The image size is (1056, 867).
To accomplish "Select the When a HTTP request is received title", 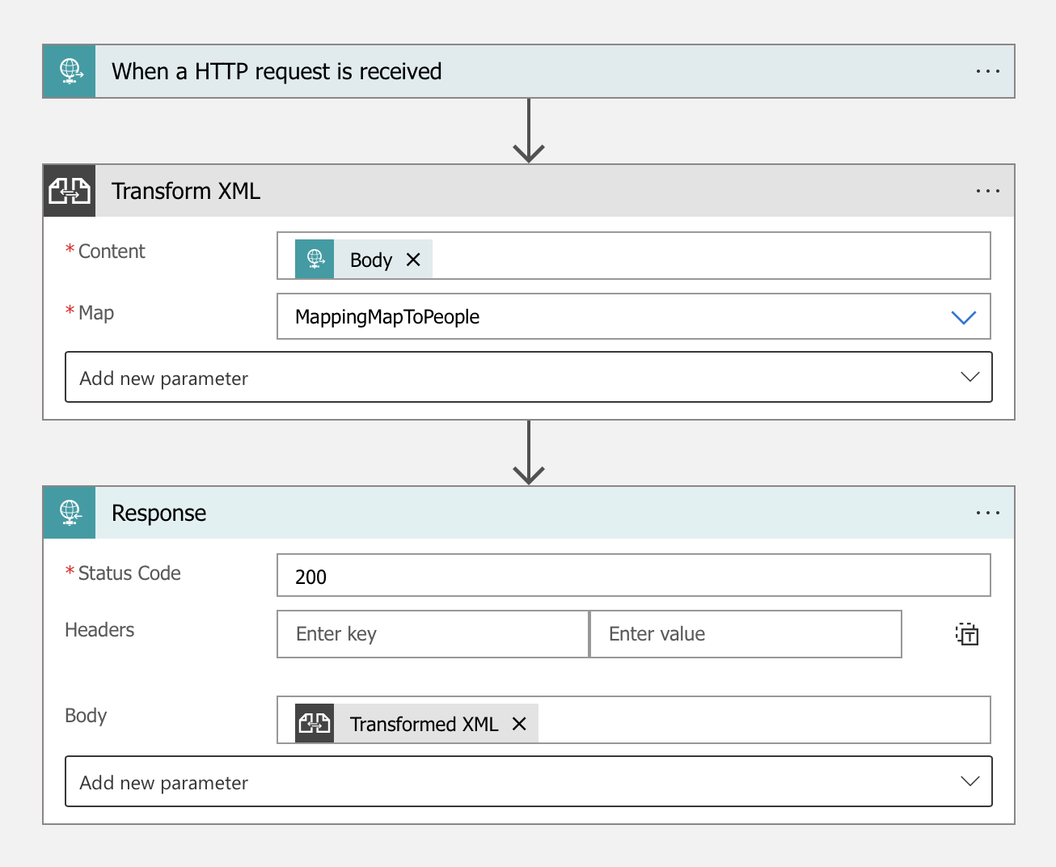I will [277, 71].
